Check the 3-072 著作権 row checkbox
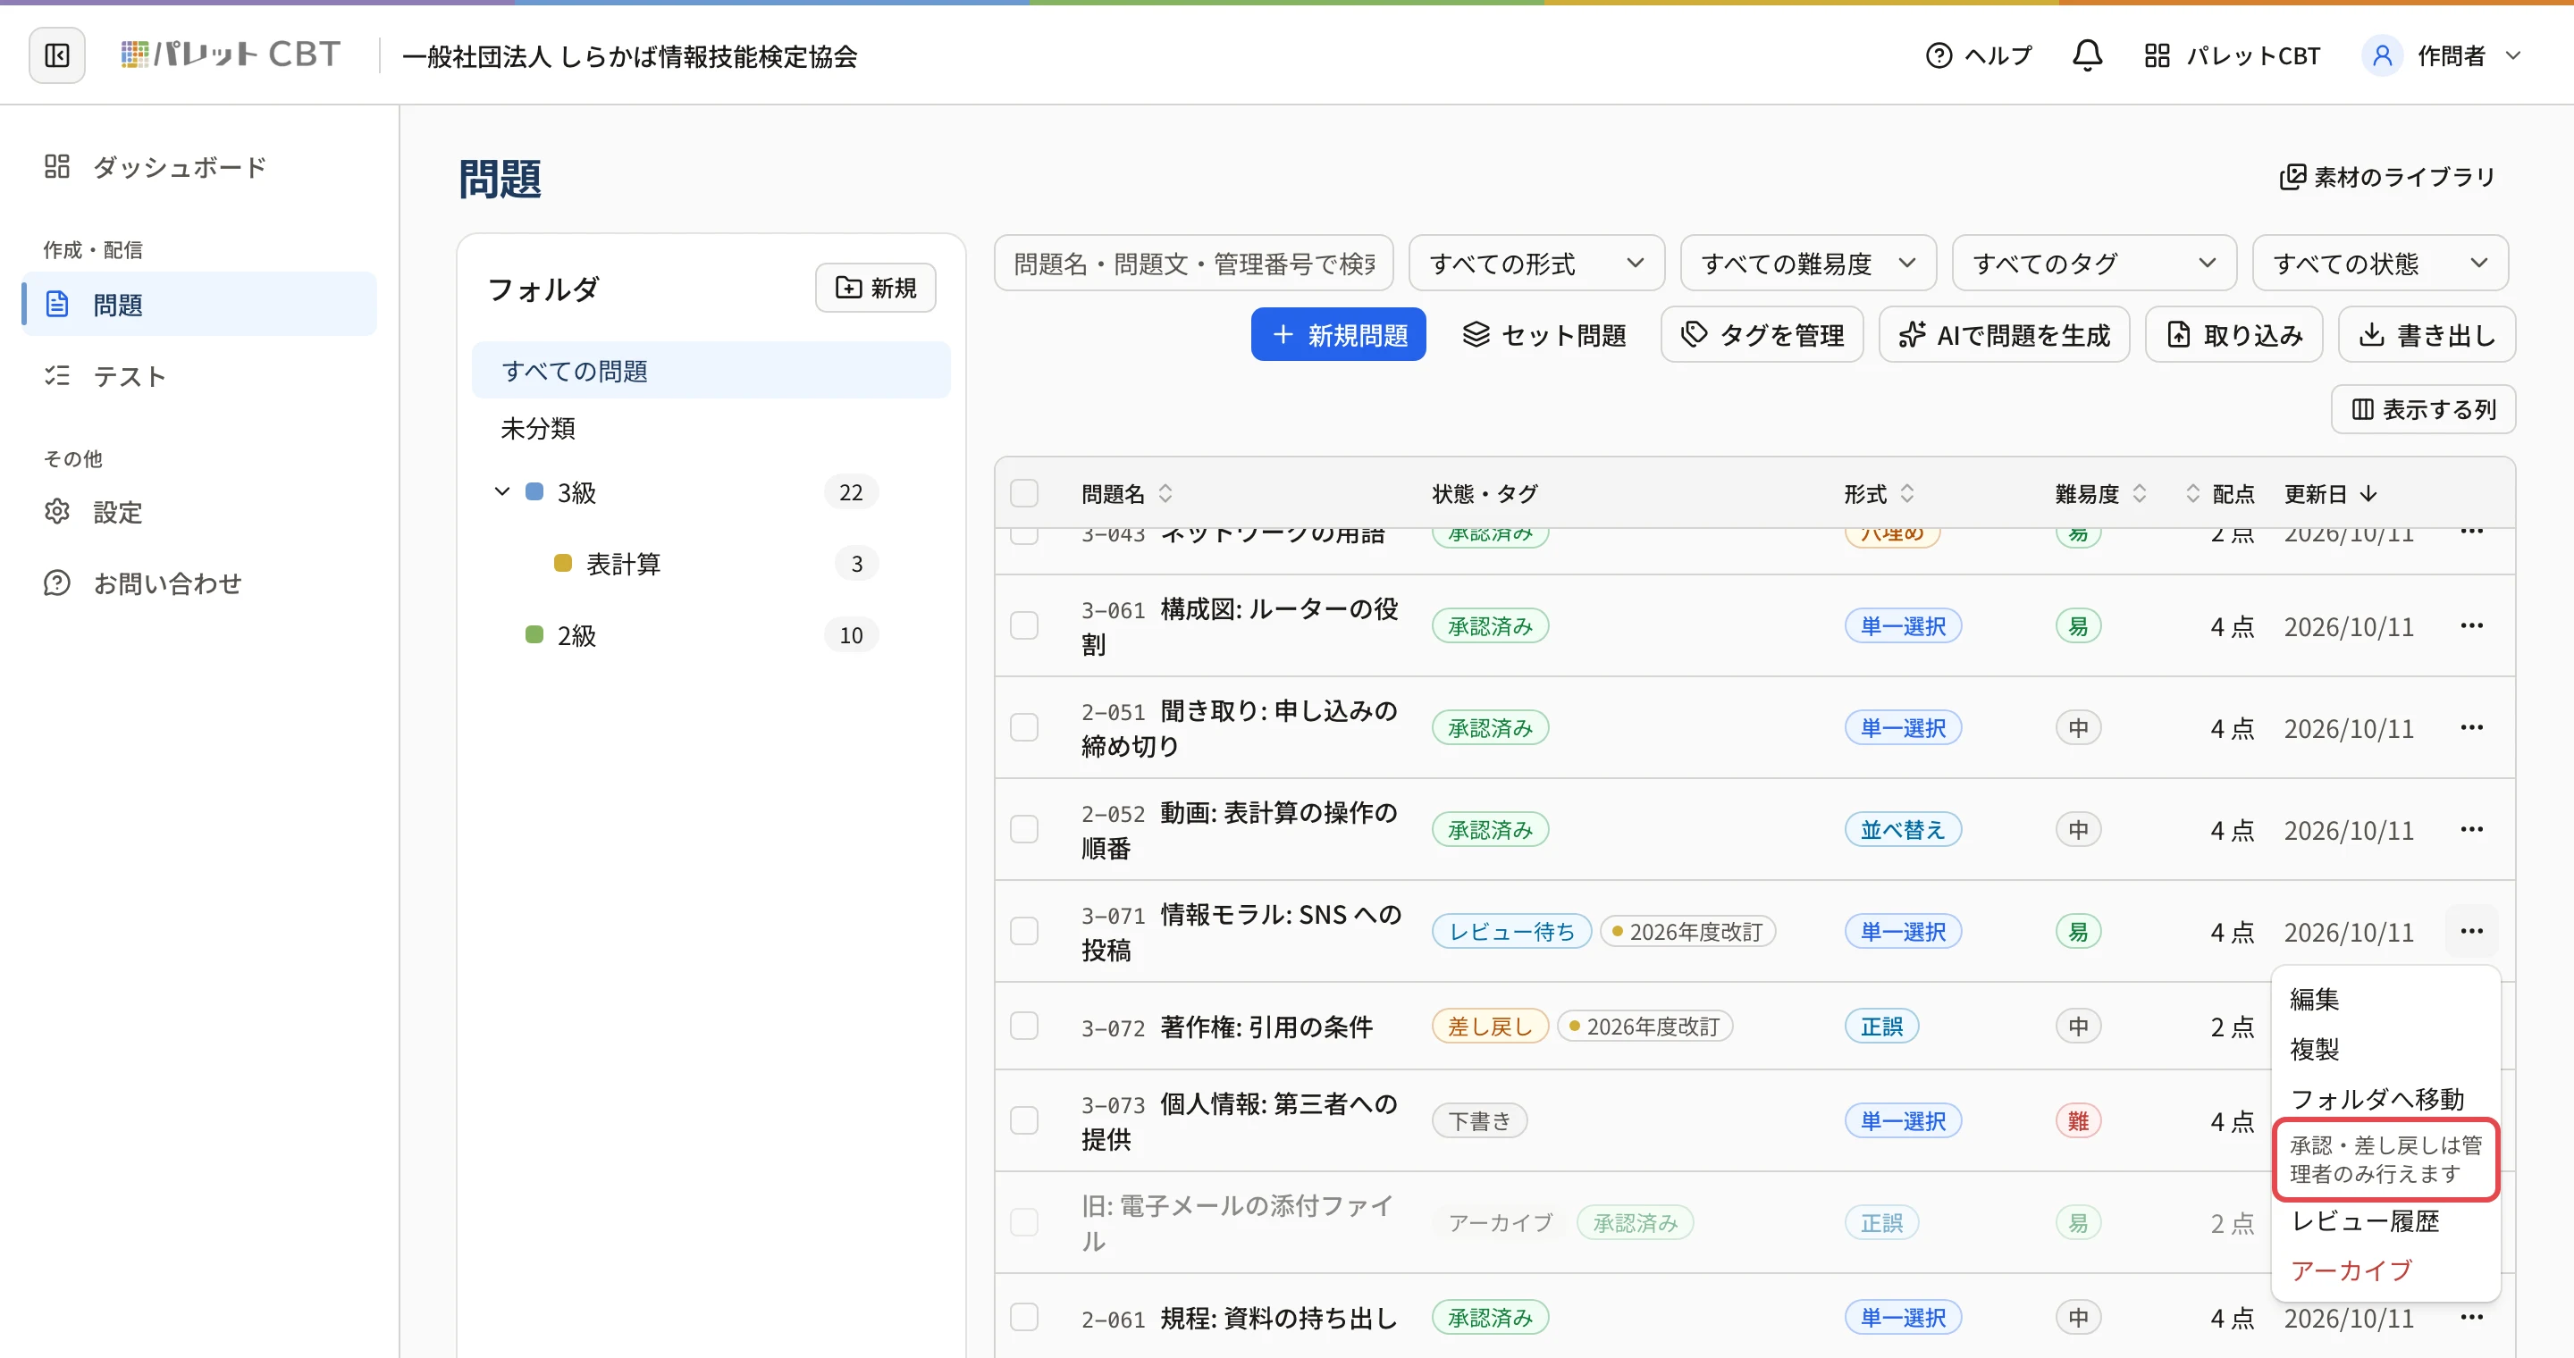The image size is (2574, 1358). (1024, 1026)
